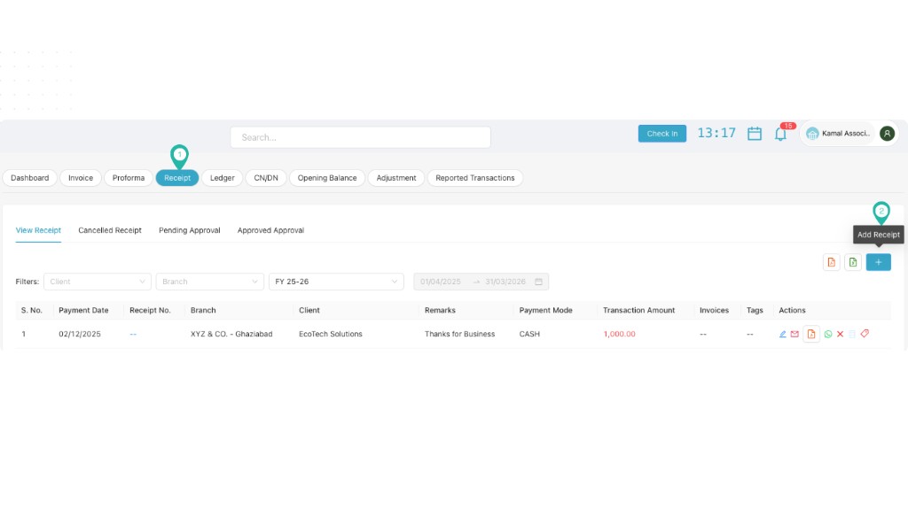Click into the Search field
This screenshot has width=908, height=518.
tap(360, 137)
